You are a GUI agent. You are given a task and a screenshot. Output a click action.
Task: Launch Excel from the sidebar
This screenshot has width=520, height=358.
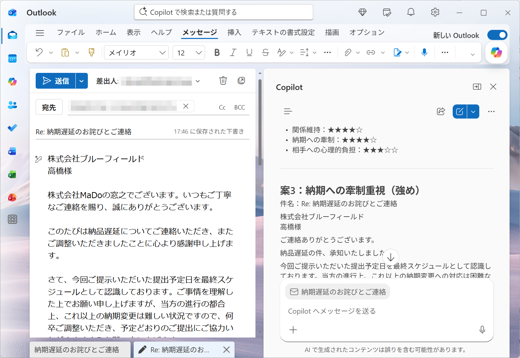pos(12,174)
